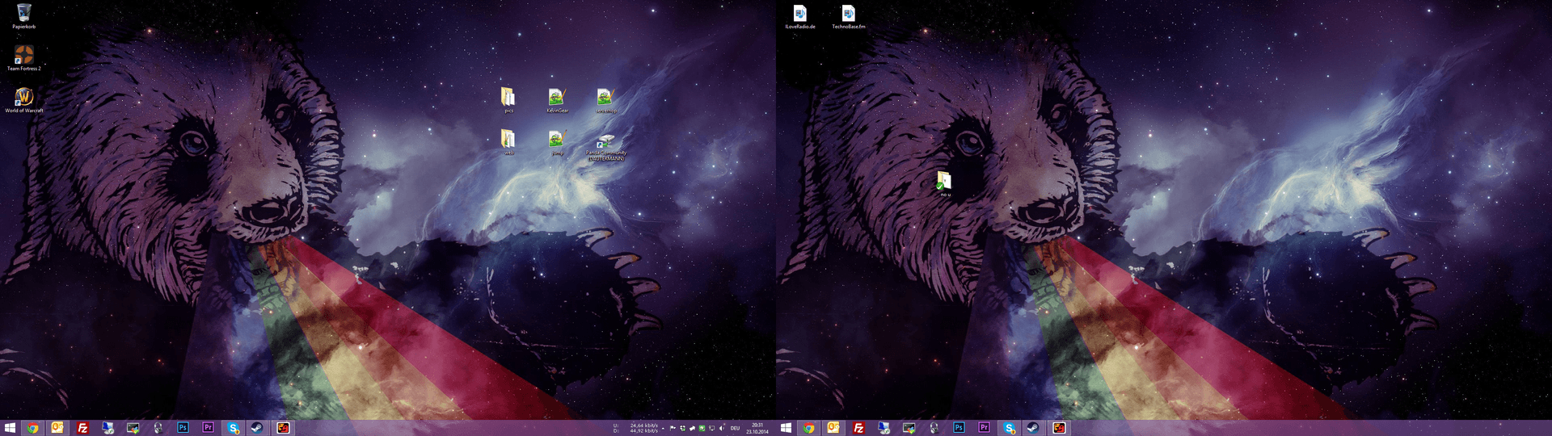This screenshot has height=436, width=1552.
Task: Select the web folder on the desktop
Action: pyautogui.click(x=508, y=140)
